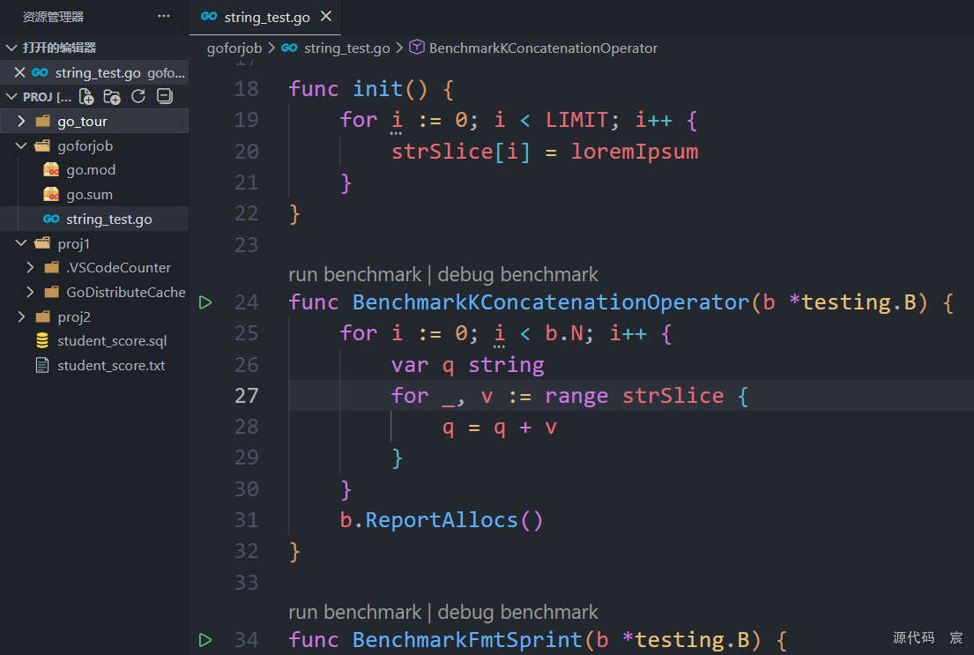Close string_test.go in open editors list
The height and width of the screenshot is (655, 974).
click(20, 72)
